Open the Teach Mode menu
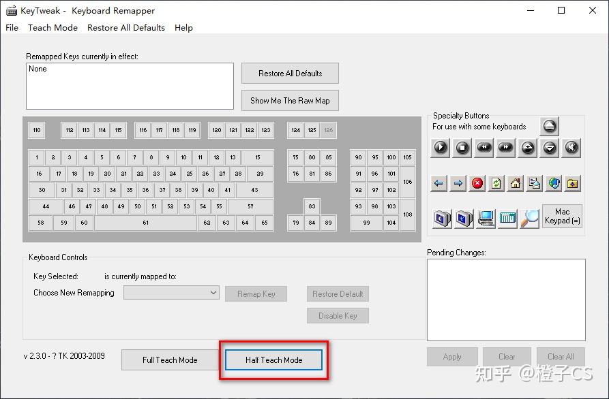This screenshot has height=399, width=609. [53, 27]
